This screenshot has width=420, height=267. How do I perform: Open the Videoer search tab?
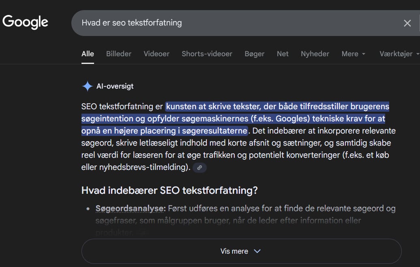point(156,53)
